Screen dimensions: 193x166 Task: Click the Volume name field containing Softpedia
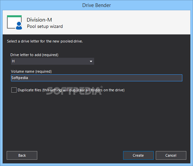[x=96, y=78]
